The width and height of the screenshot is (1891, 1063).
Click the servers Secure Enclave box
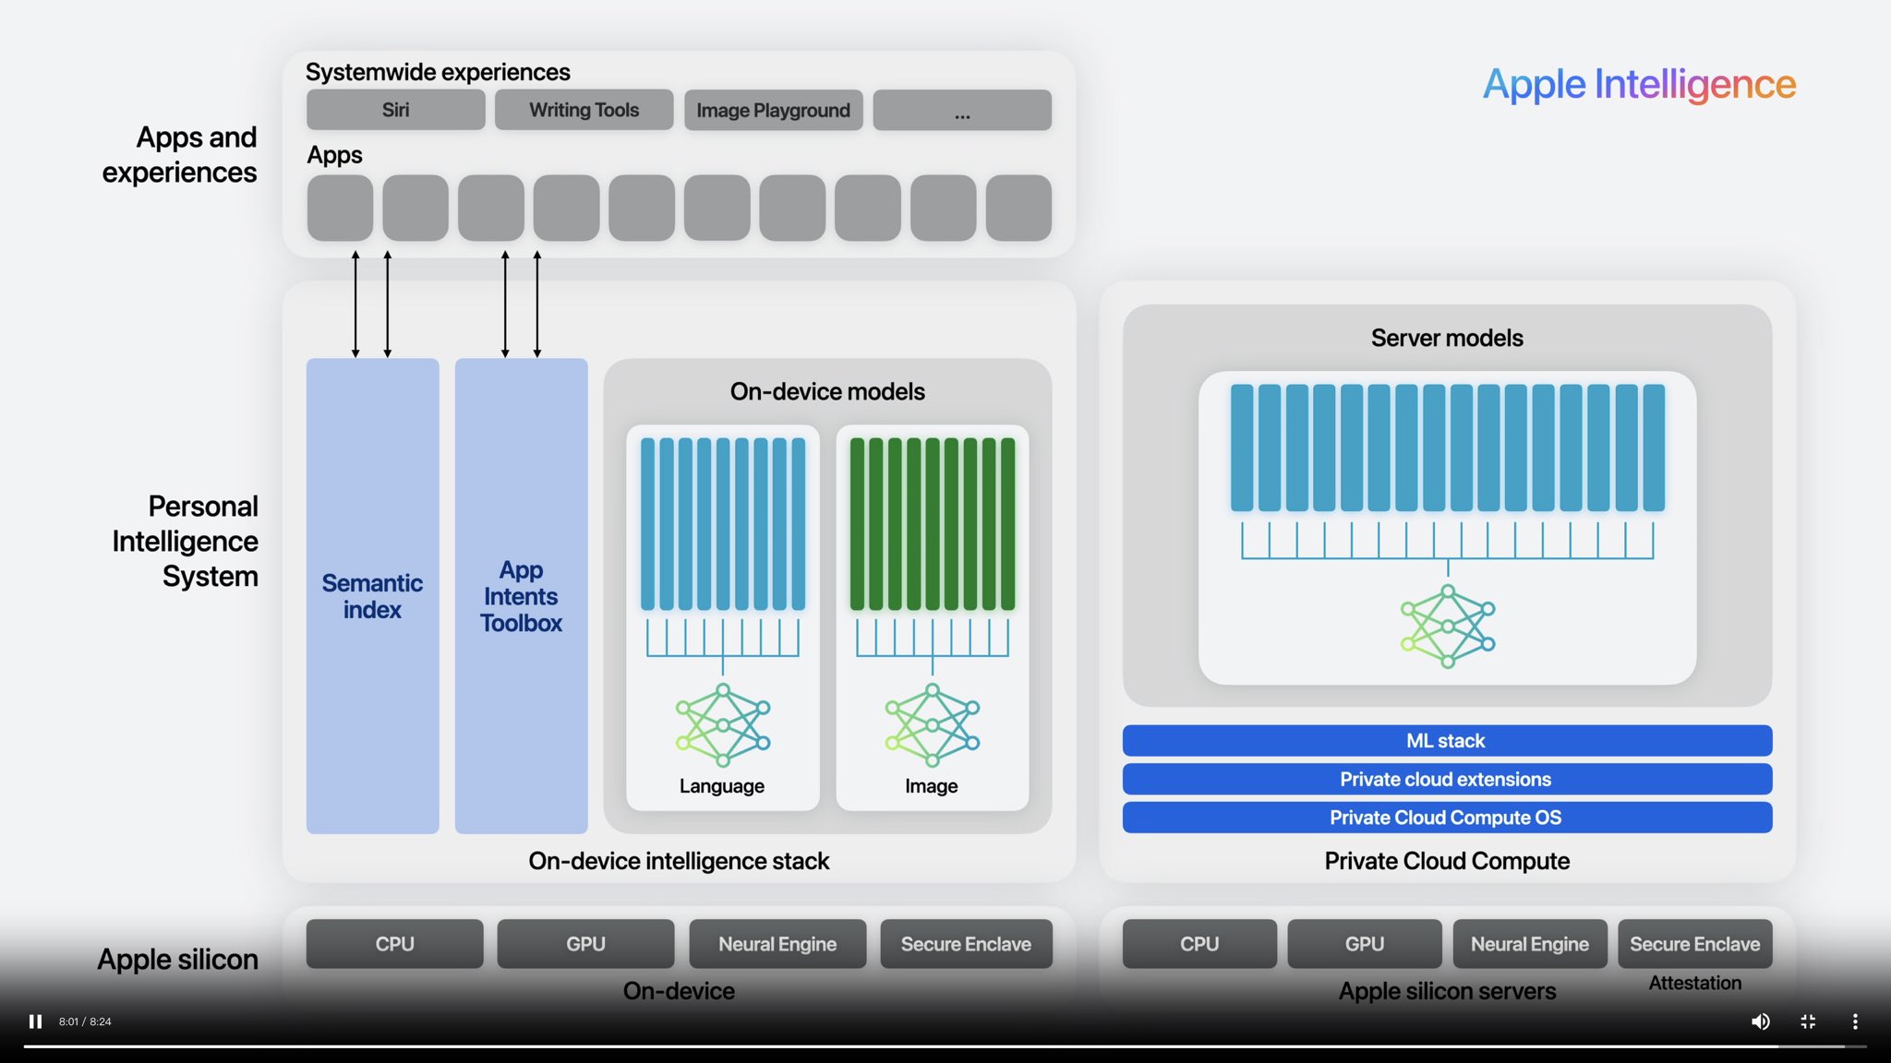coord(1694,944)
